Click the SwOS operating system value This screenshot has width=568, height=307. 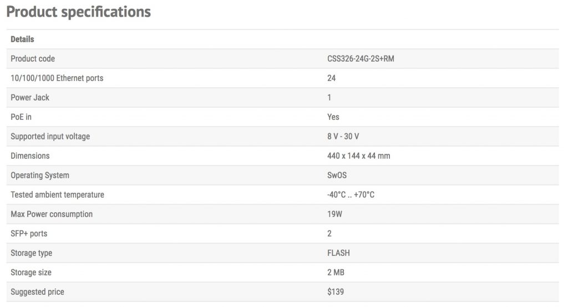click(337, 175)
